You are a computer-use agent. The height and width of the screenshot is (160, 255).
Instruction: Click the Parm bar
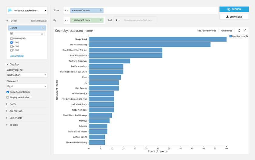coord(105,77)
